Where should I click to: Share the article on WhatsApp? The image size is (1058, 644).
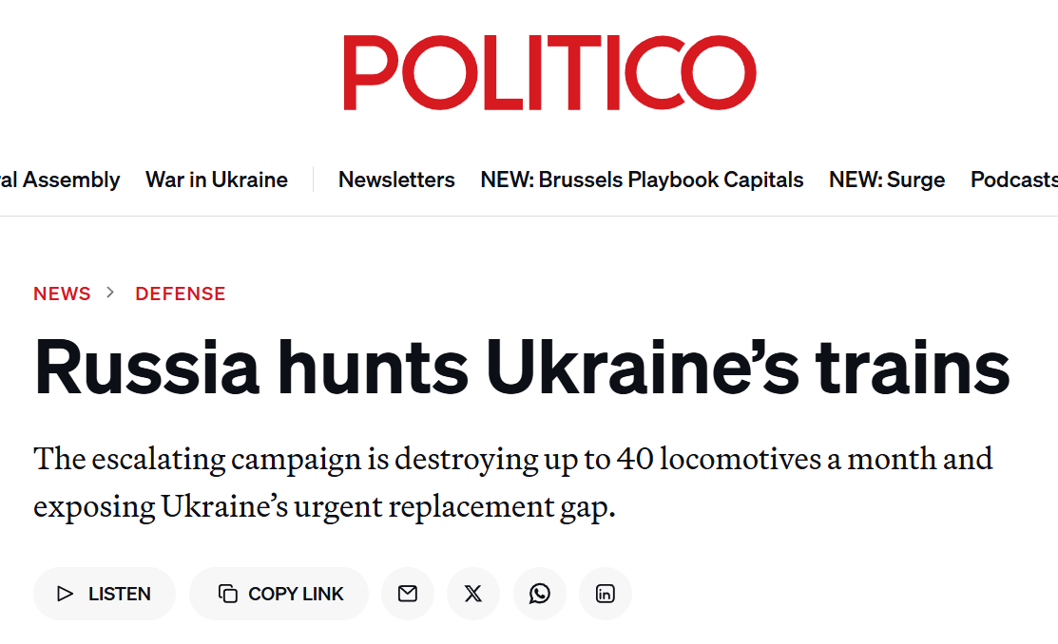539,594
